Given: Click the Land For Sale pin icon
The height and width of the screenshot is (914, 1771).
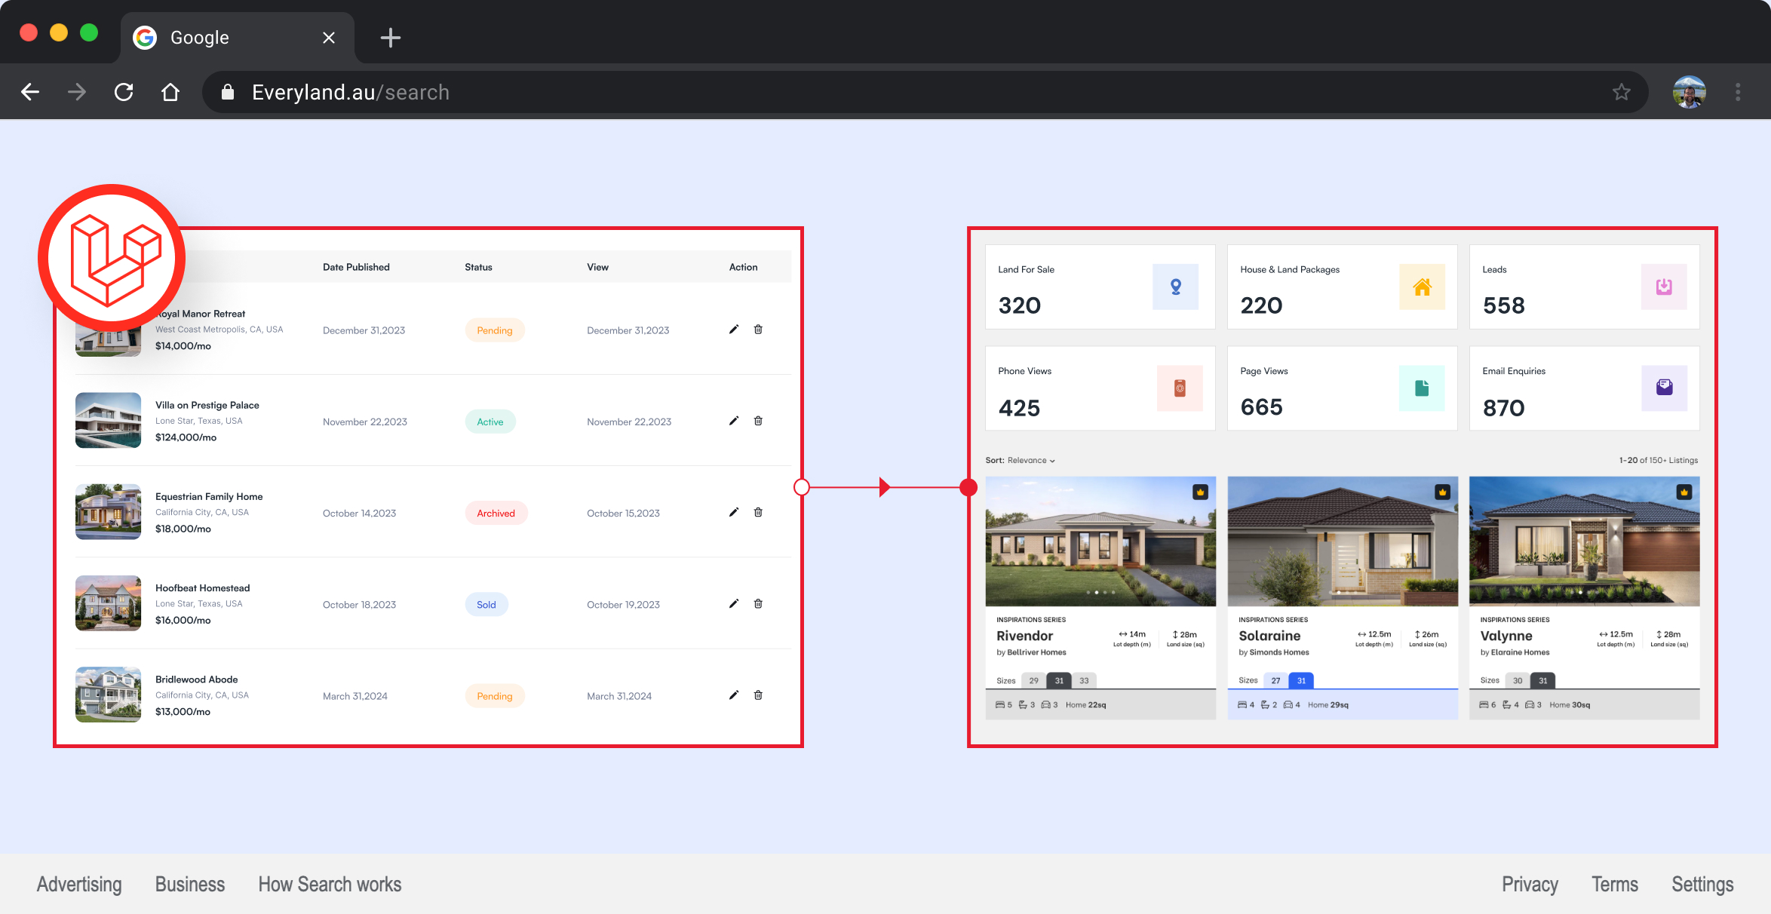Looking at the screenshot, I should [1175, 287].
